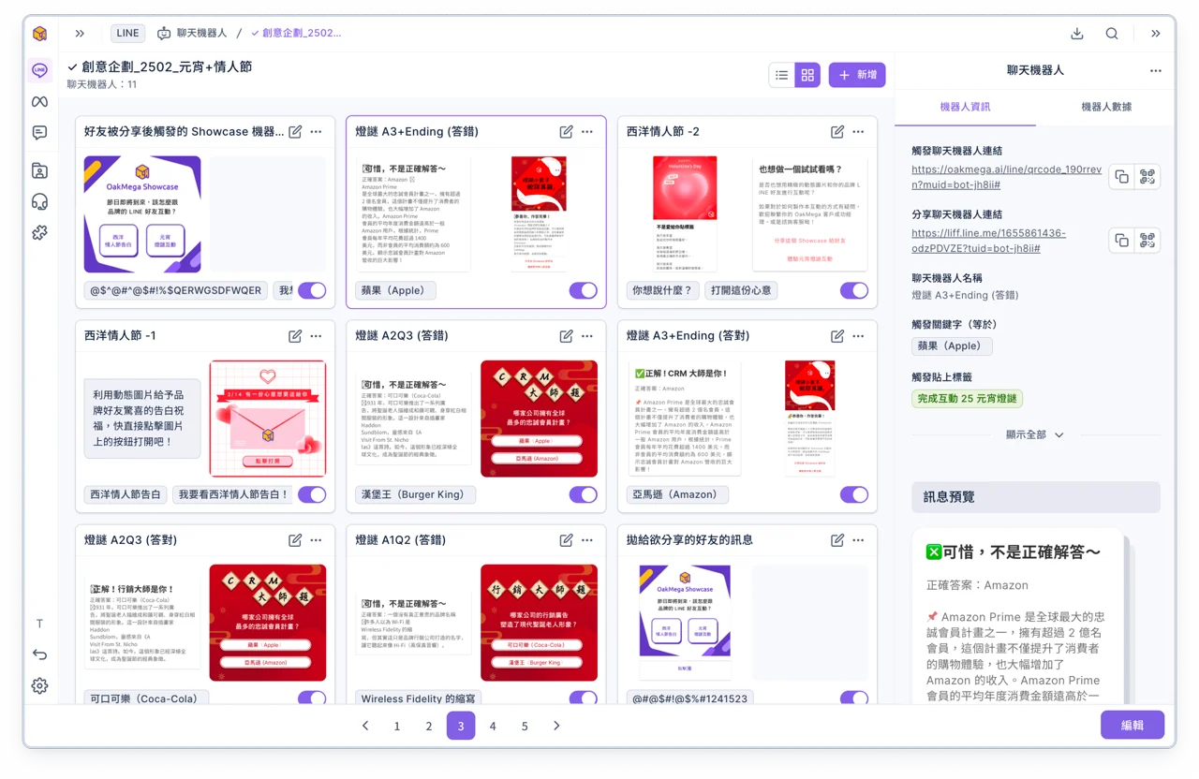Open 聊天機器人 breadcrumb
The image size is (1199, 779).
point(192,34)
